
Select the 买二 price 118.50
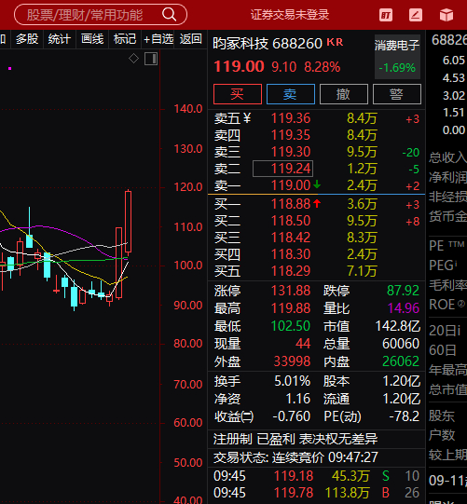[291, 221]
